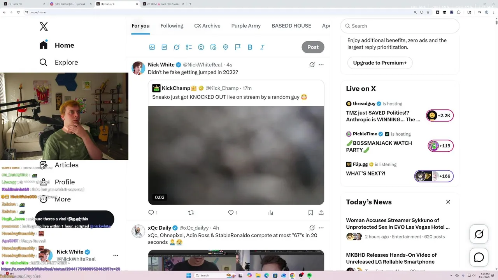
Task: Ask Grok about Nick White's post
Action: pyautogui.click(x=312, y=65)
